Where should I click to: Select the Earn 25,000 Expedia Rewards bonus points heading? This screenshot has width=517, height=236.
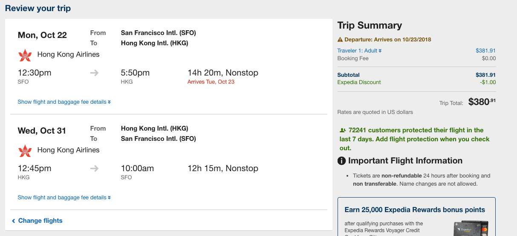coord(415,210)
